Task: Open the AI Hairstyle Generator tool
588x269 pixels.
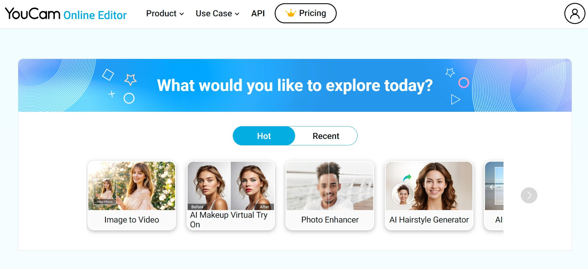Action: point(428,195)
